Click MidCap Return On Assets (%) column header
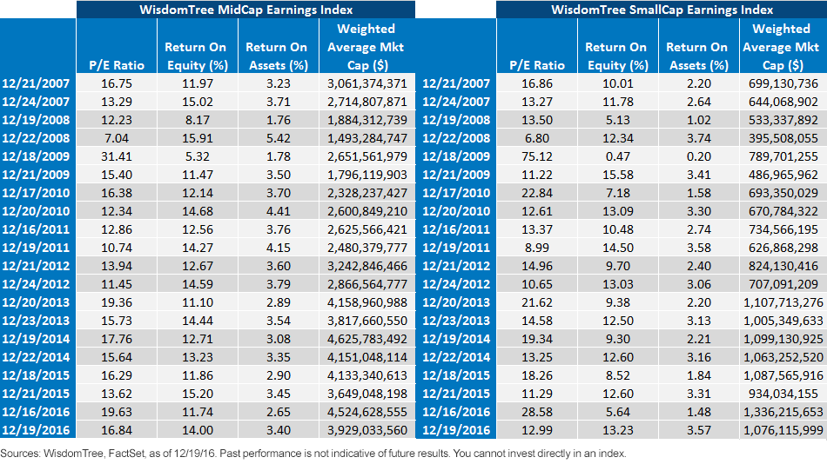The width and height of the screenshot is (827, 464). tap(278, 56)
